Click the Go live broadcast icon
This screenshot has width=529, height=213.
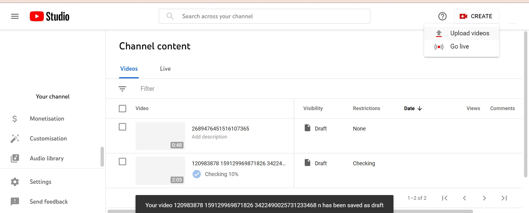pos(439,47)
